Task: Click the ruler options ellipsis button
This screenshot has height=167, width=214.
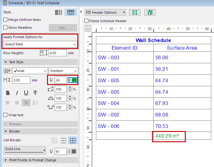Action: point(88,28)
